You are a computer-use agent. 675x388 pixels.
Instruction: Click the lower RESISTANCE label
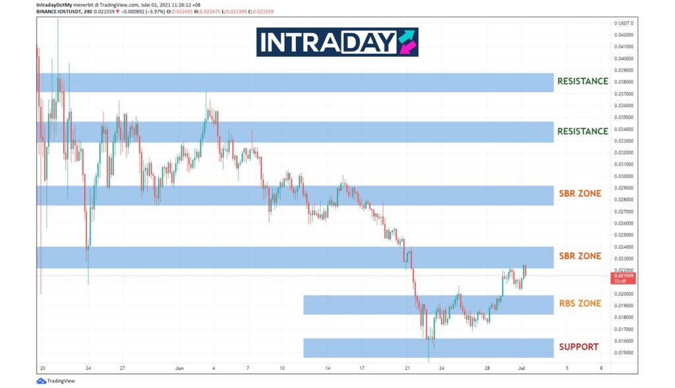582,132
